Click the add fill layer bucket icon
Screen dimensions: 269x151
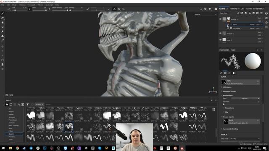click(x=250, y=13)
